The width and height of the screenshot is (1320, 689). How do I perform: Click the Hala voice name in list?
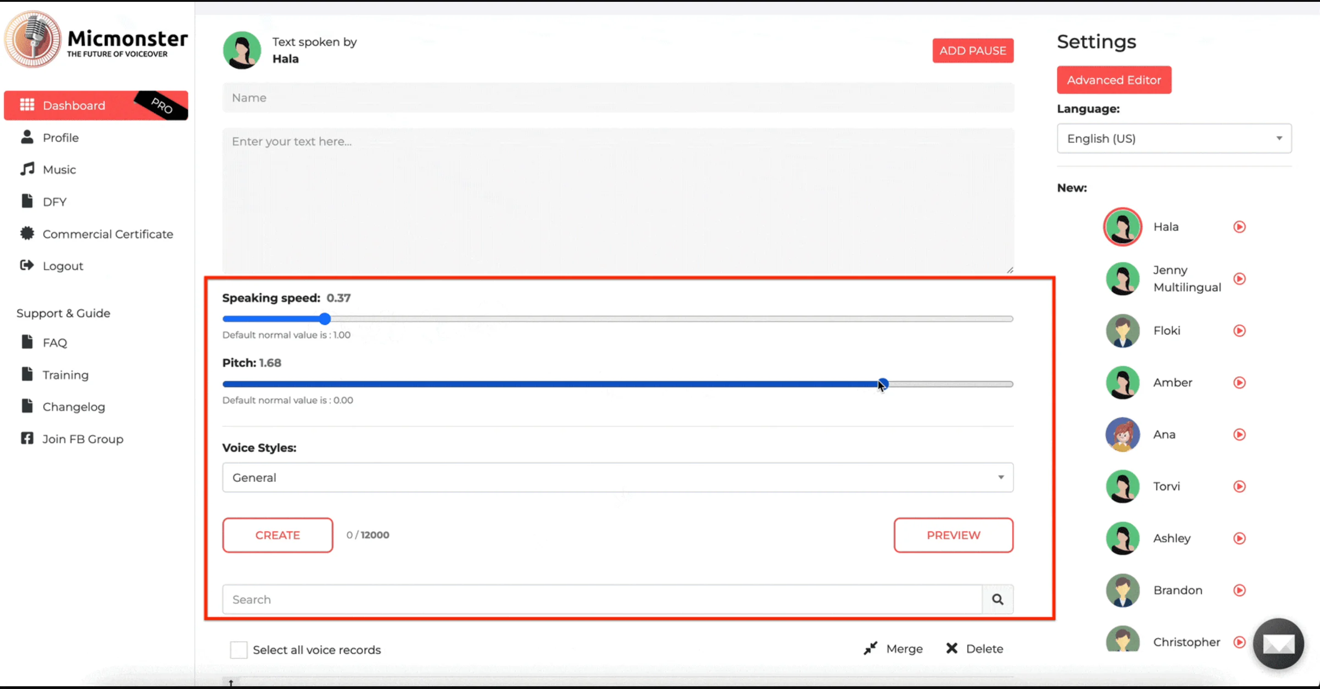pos(1166,227)
